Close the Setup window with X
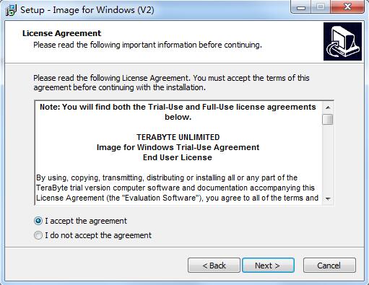This screenshot has height=285, width=369. click(347, 7)
